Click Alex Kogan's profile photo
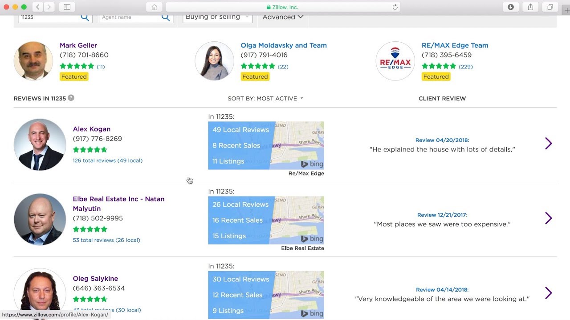Image resolution: width=570 pixels, height=320 pixels. click(40, 144)
